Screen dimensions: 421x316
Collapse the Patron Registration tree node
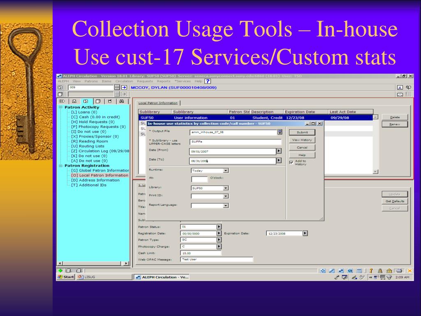(61, 165)
